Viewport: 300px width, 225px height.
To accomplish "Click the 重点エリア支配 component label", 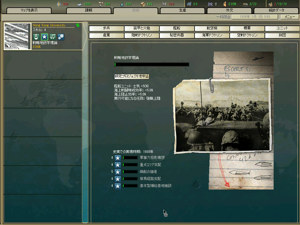I will coord(150,165).
